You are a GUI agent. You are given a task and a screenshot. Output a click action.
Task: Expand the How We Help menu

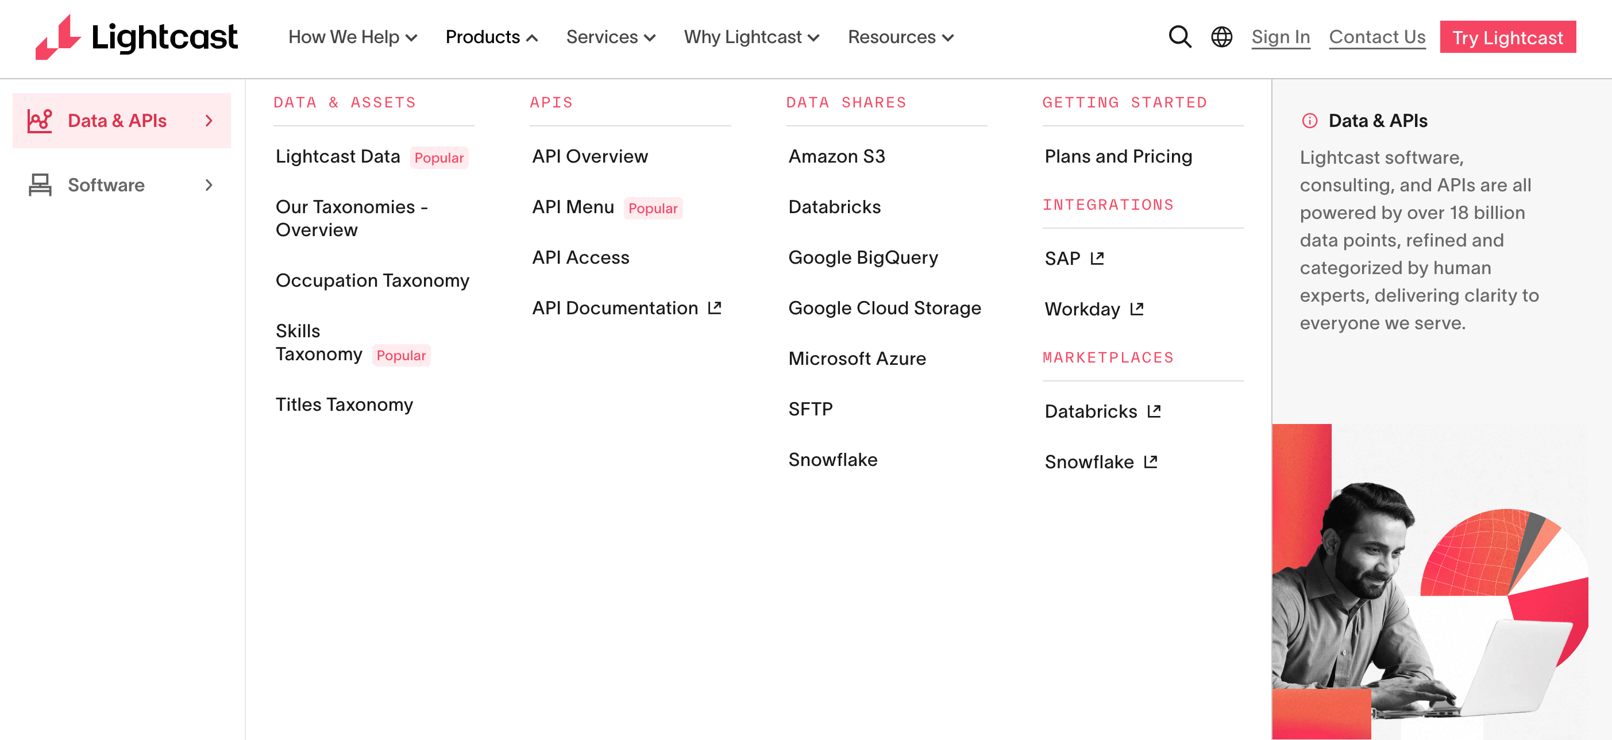click(x=352, y=37)
